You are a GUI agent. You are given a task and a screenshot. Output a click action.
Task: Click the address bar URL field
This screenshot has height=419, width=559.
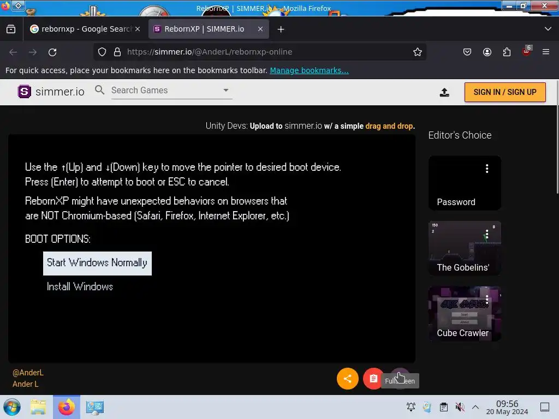(260, 52)
